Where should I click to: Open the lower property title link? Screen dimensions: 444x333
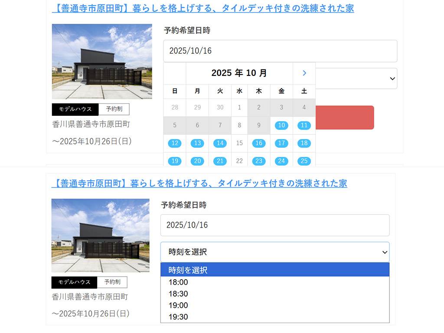click(199, 183)
